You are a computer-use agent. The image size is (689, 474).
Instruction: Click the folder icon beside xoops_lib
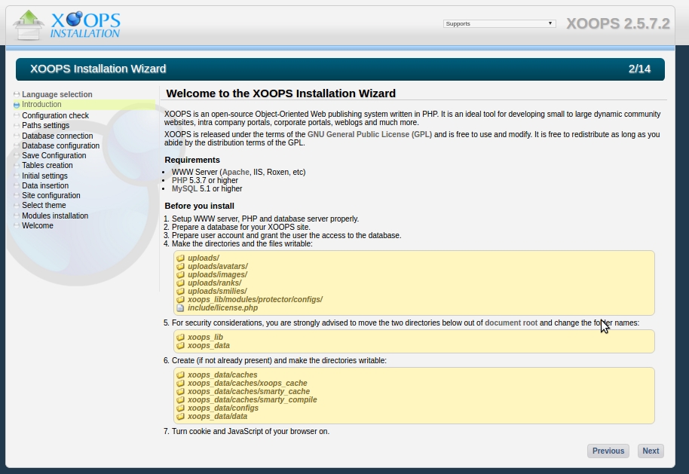180,338
